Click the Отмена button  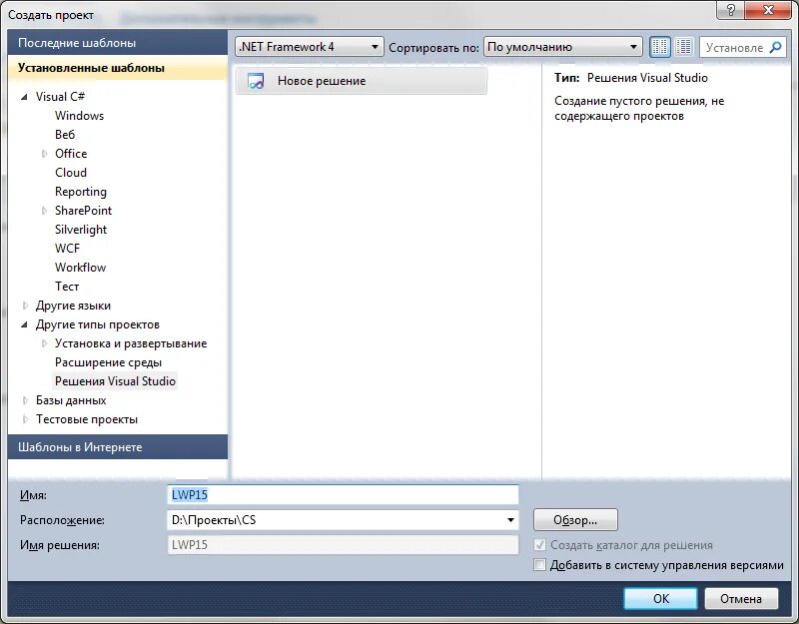pos(741,598)
